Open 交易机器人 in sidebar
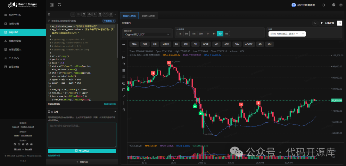The image size is (346, 166). click(23, 49)
